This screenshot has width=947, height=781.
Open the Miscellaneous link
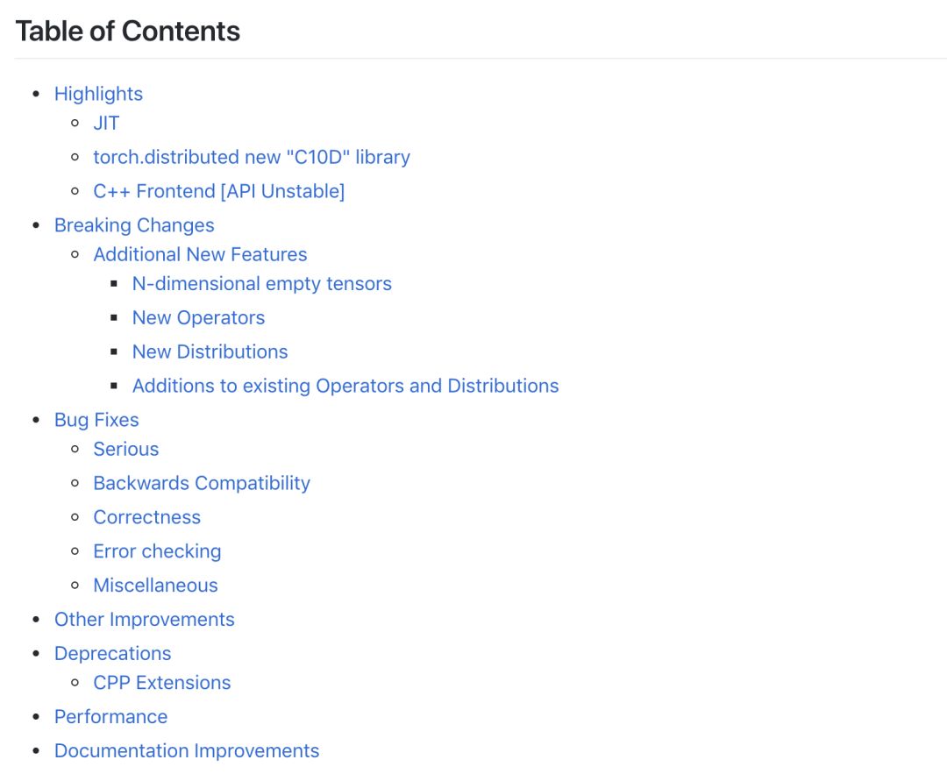[x=155, y=586]
